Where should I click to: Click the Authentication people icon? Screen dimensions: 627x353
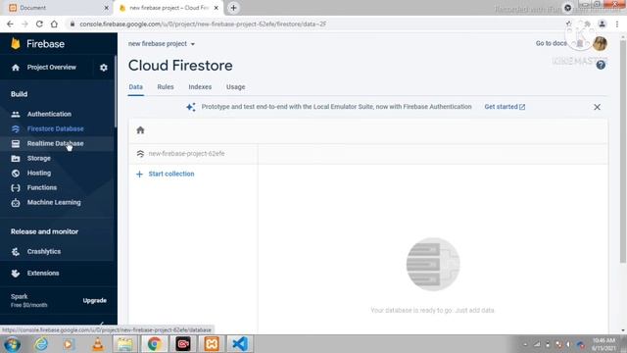click(16, 115)
